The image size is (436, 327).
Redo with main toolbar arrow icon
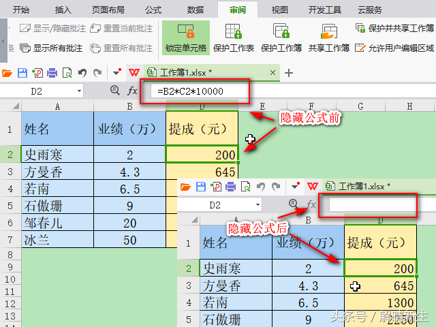(x=97, y=73)
